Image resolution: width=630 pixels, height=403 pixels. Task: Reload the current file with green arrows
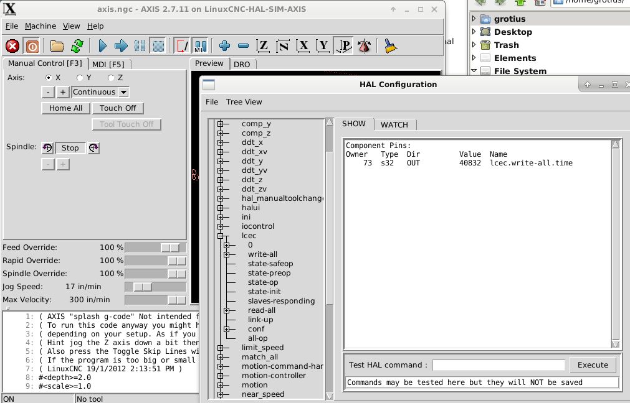(x=77, y=46)
